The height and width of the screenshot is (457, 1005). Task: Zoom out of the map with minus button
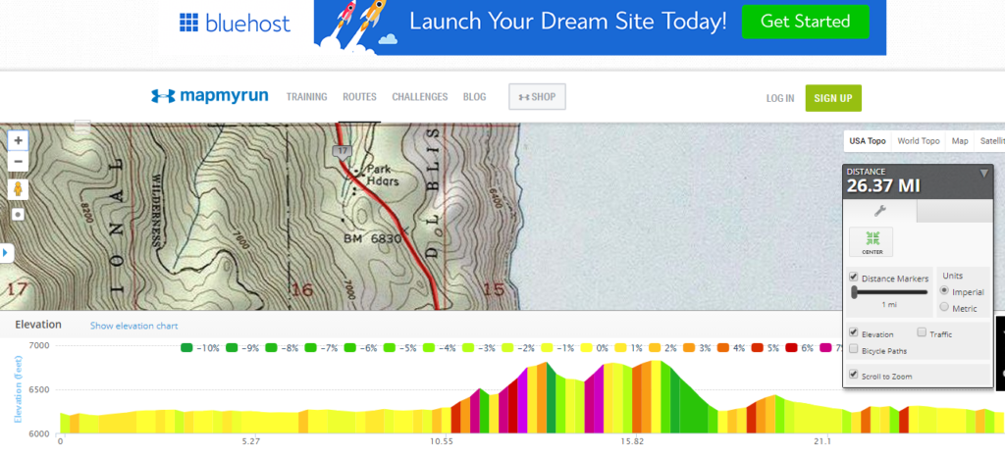18,161
